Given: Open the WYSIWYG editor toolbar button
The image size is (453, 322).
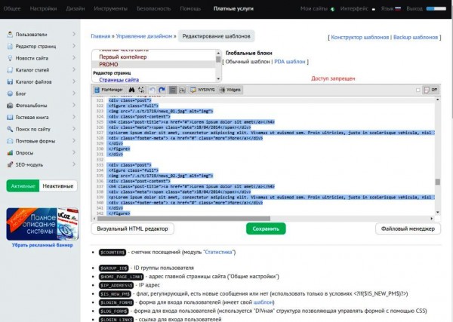Looking at the screenshot, I should [x=202, y=90].
